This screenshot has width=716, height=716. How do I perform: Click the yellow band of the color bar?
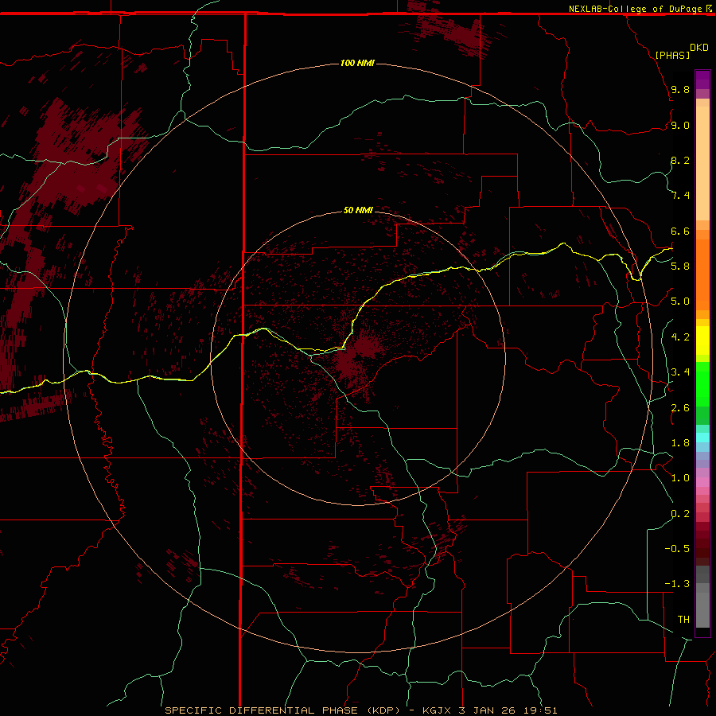pyautogui.click(x=702, y=340)
